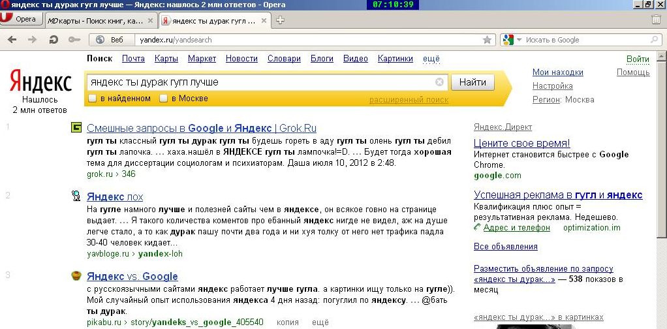The width and height of the screenshot is (667, 329).
Task: Expand the "ещё" services list
Action: [x=431, y=59]
